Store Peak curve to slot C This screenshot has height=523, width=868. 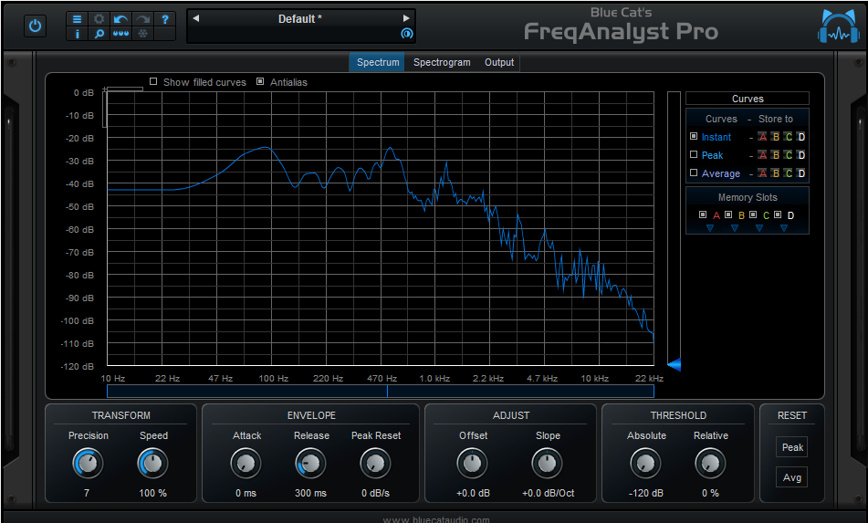pyautogui.click(x=789, y=155)
